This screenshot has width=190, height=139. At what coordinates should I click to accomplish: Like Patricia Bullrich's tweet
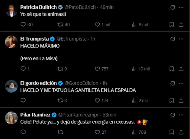click(97, 24)
